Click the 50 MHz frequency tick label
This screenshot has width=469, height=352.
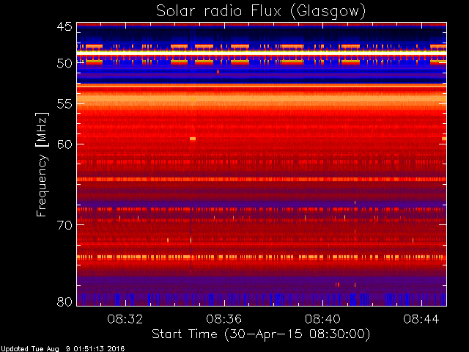[x=64, y=64]
